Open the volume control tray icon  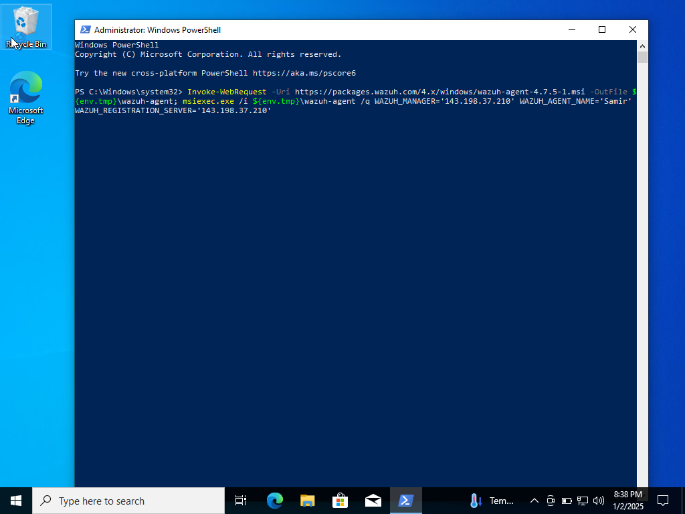599,501
